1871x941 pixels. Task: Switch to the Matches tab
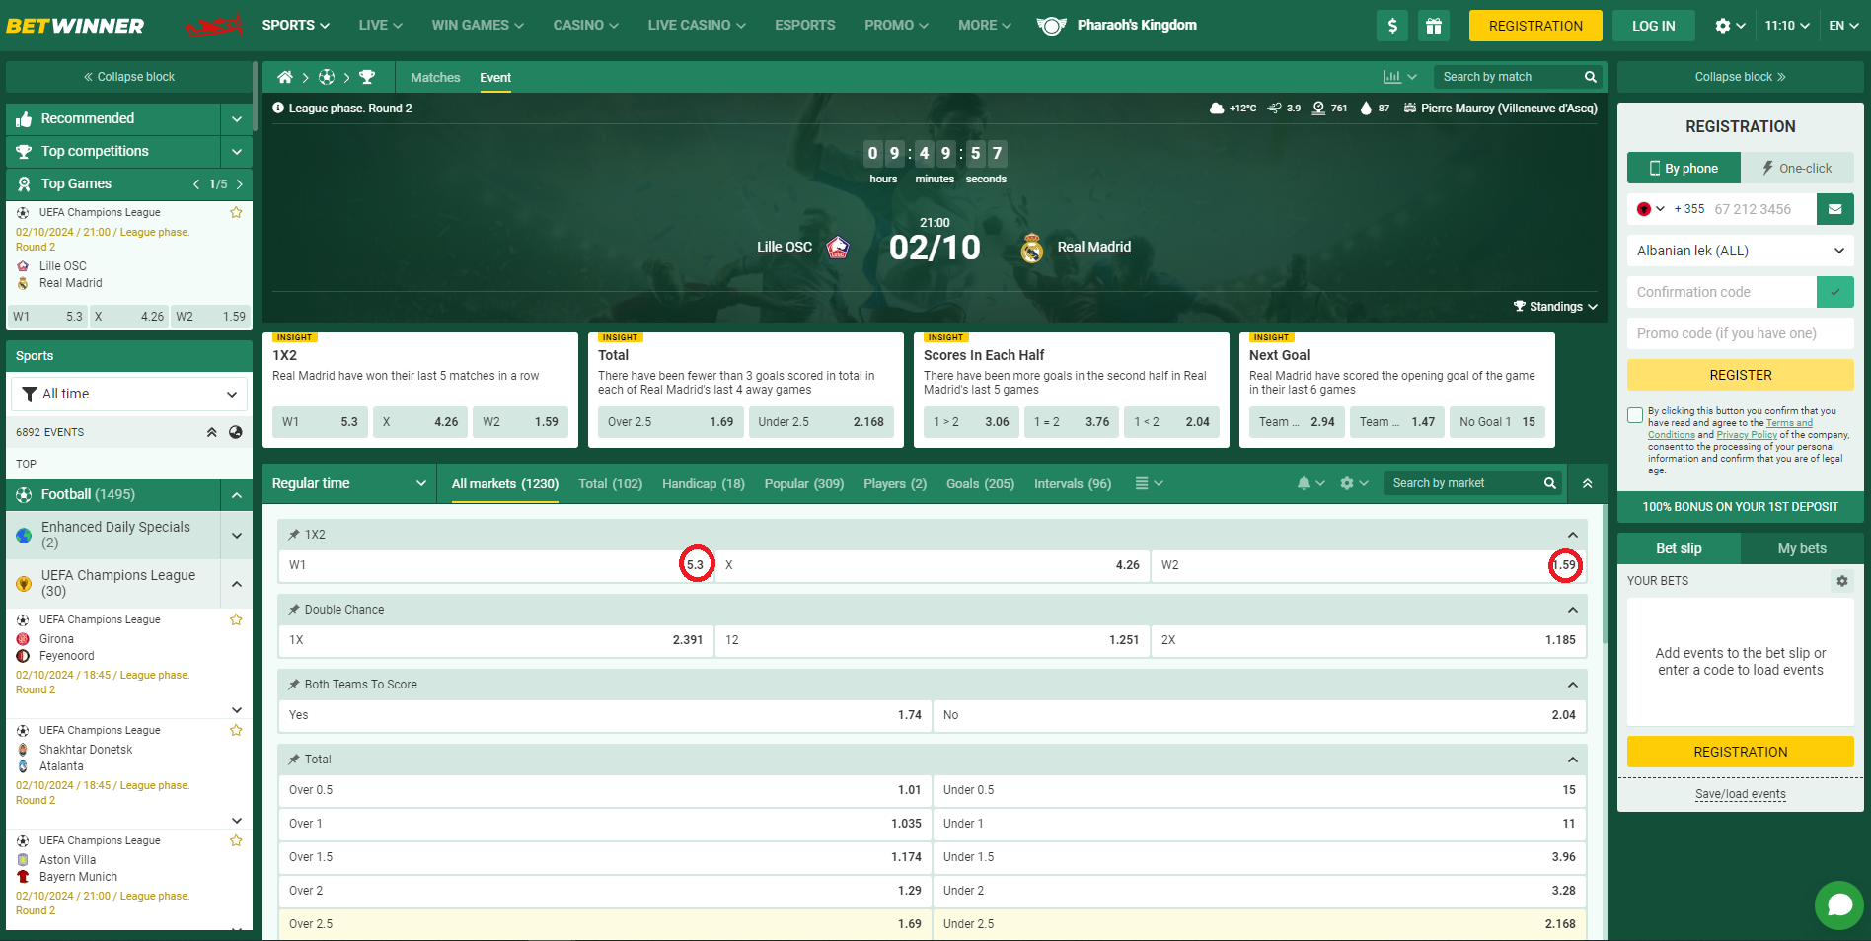pyautogui.click(x=435, y=77)
